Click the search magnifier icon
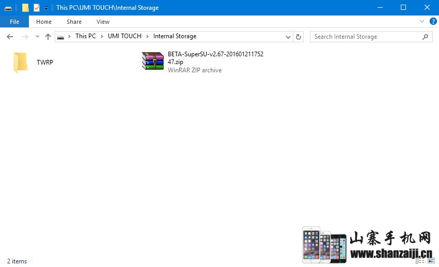Screen dimensions: 439x267 tap(426, 37)
